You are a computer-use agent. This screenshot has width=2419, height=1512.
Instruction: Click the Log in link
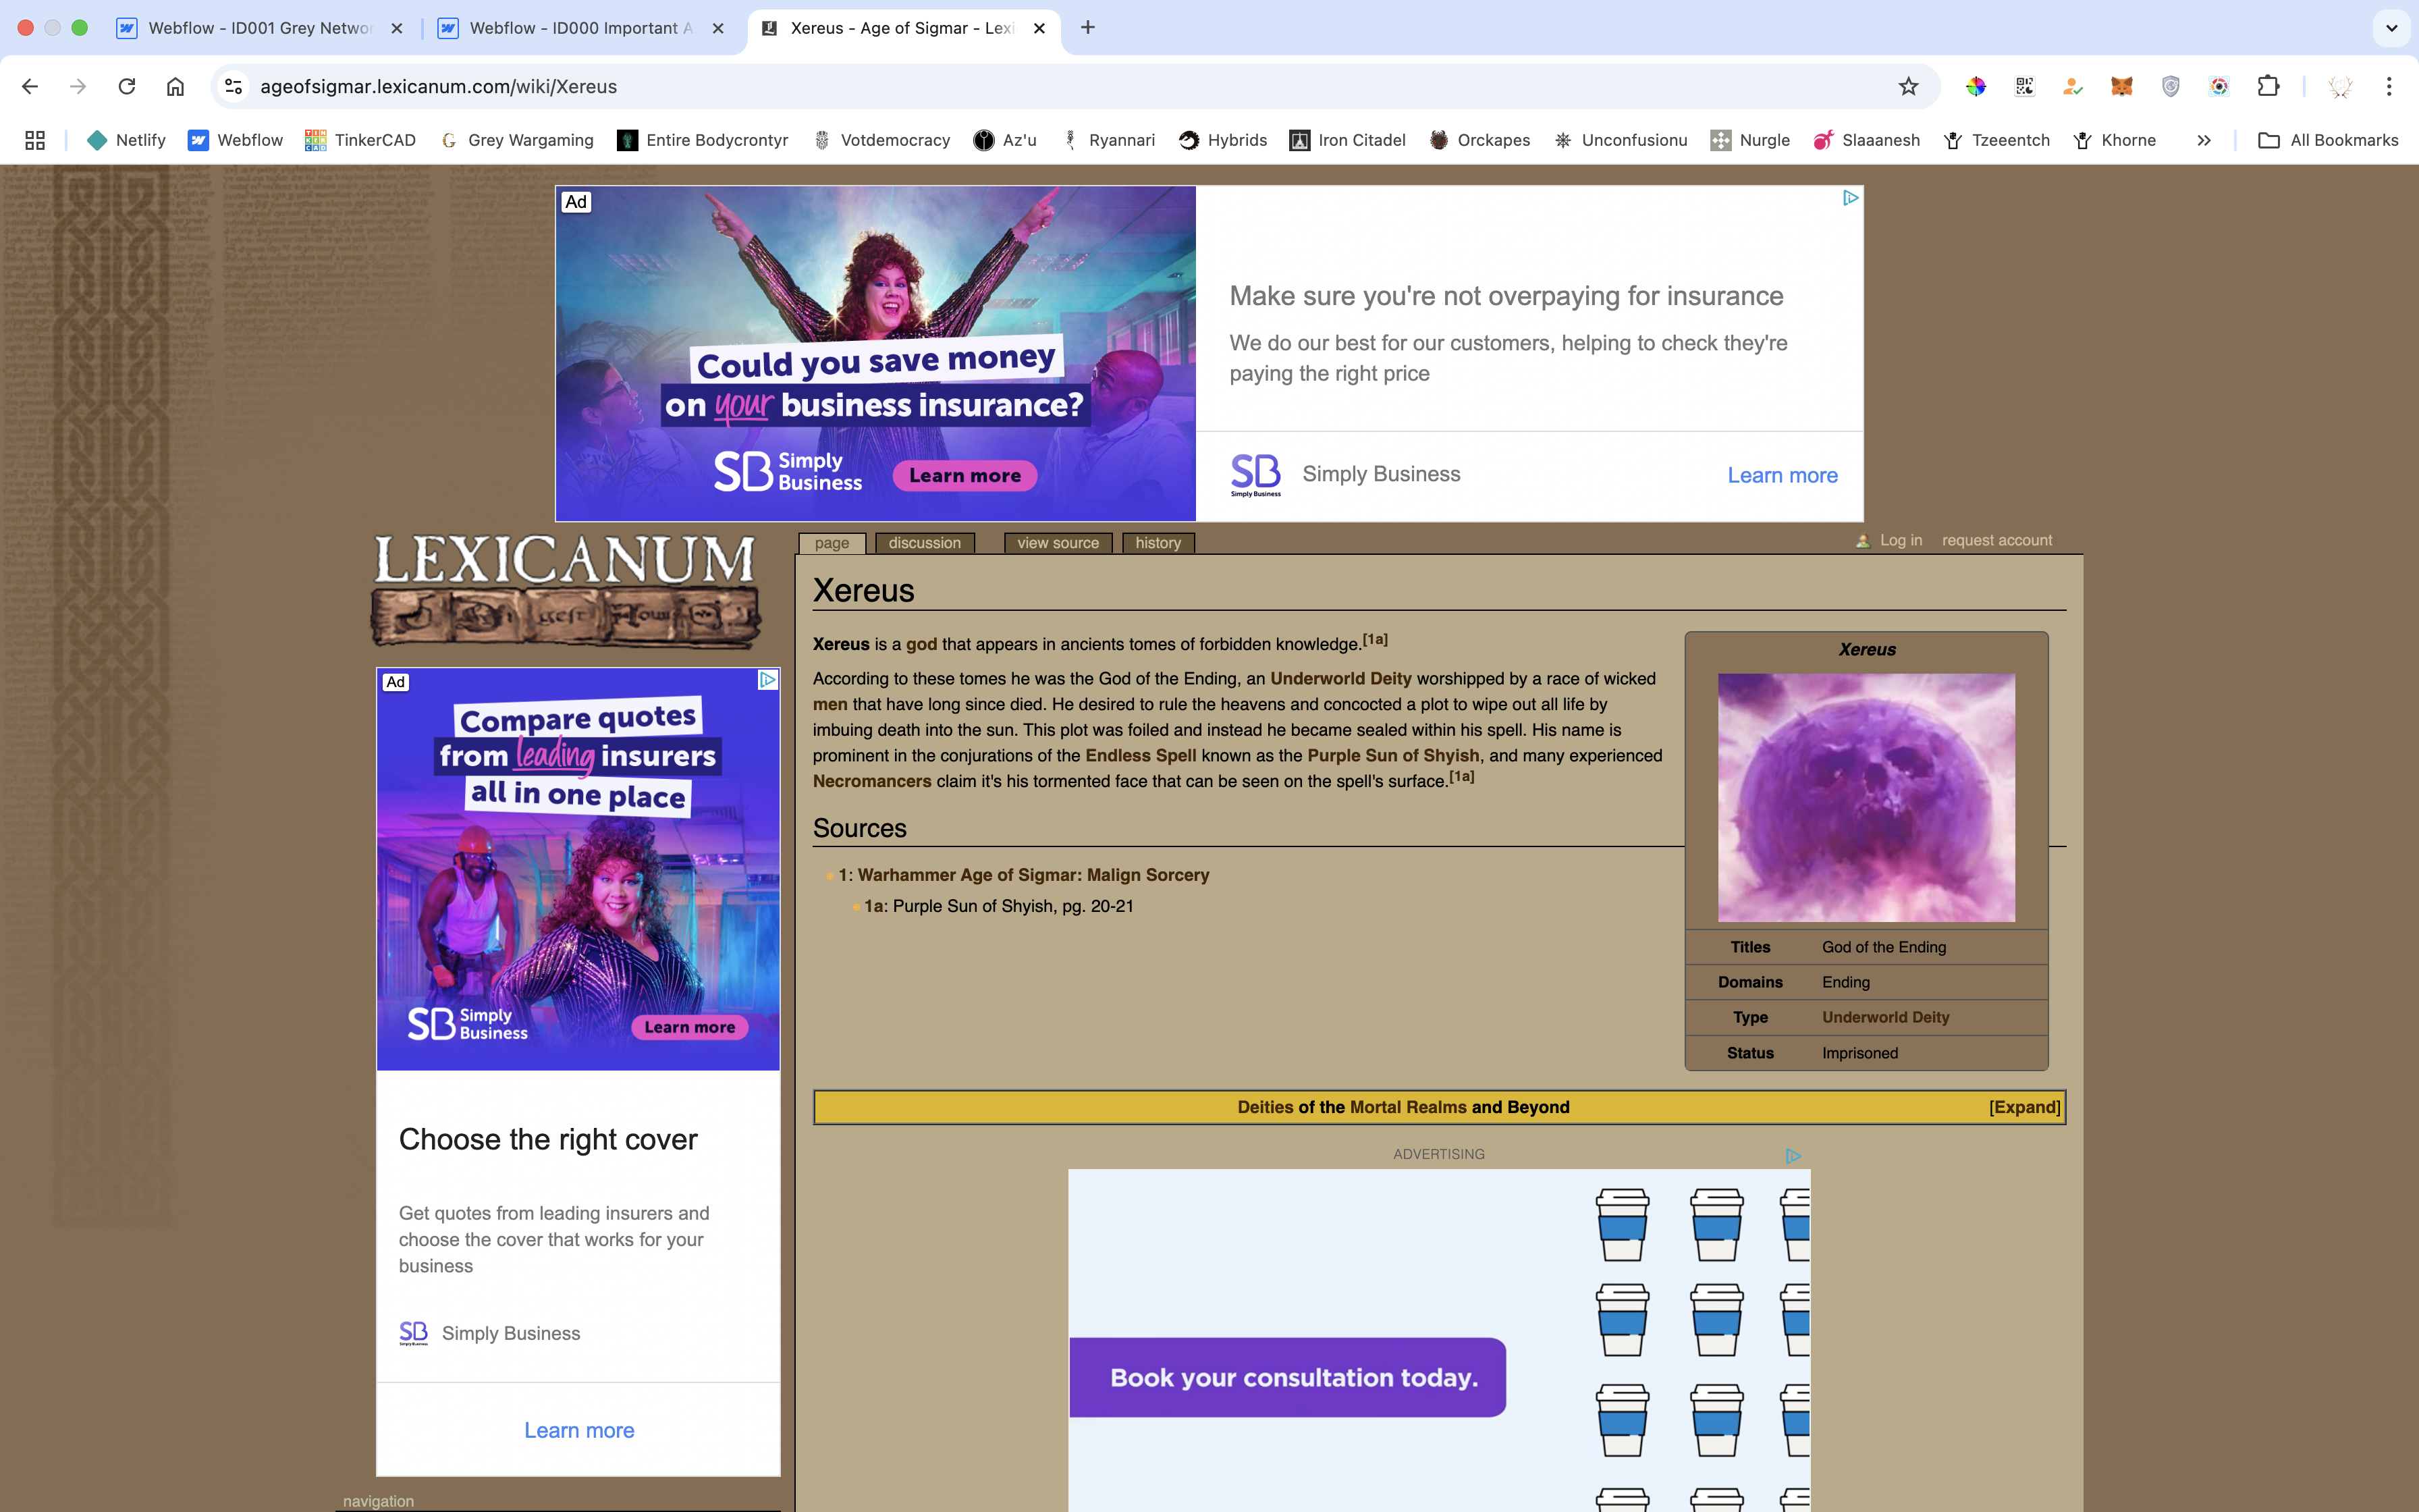pos(1900,540)
